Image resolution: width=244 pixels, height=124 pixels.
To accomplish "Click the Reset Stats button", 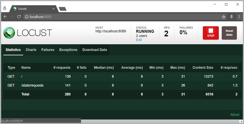I will (229, 33).
